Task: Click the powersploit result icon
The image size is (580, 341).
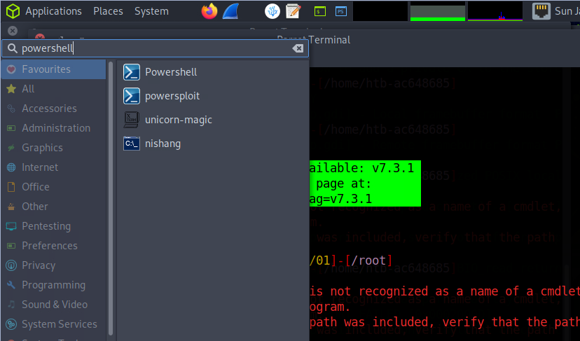Action: (x=131, y=96)
